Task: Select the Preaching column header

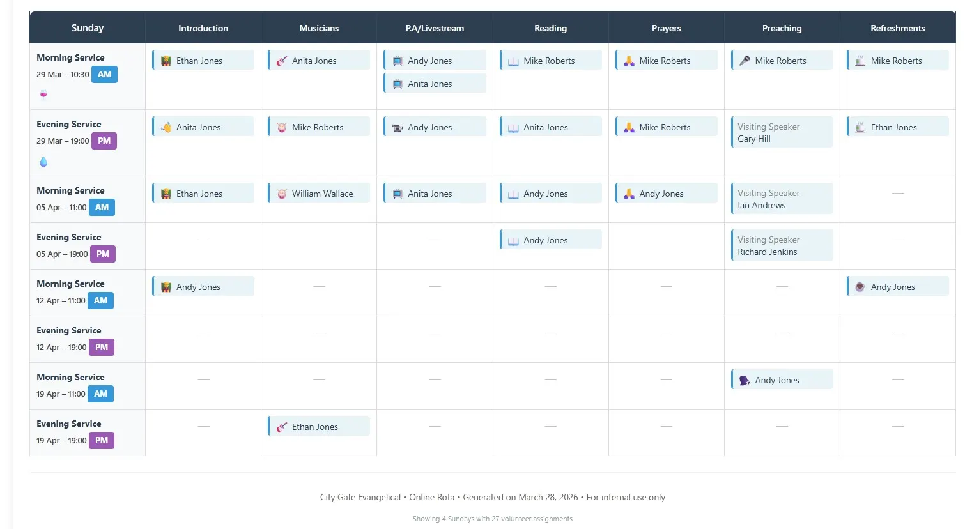Action: pyautogui.click(x=782, y=28)
